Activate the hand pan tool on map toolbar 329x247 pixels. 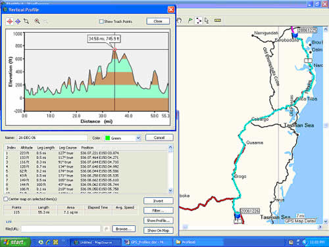tap(180, 20)
